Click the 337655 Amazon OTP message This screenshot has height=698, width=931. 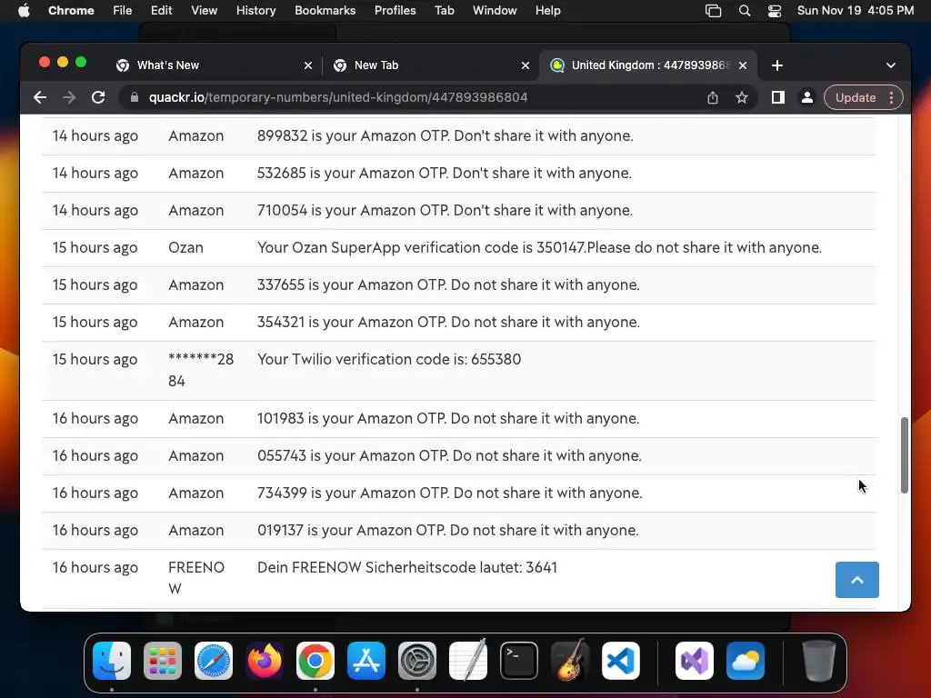tap(448, 284)
